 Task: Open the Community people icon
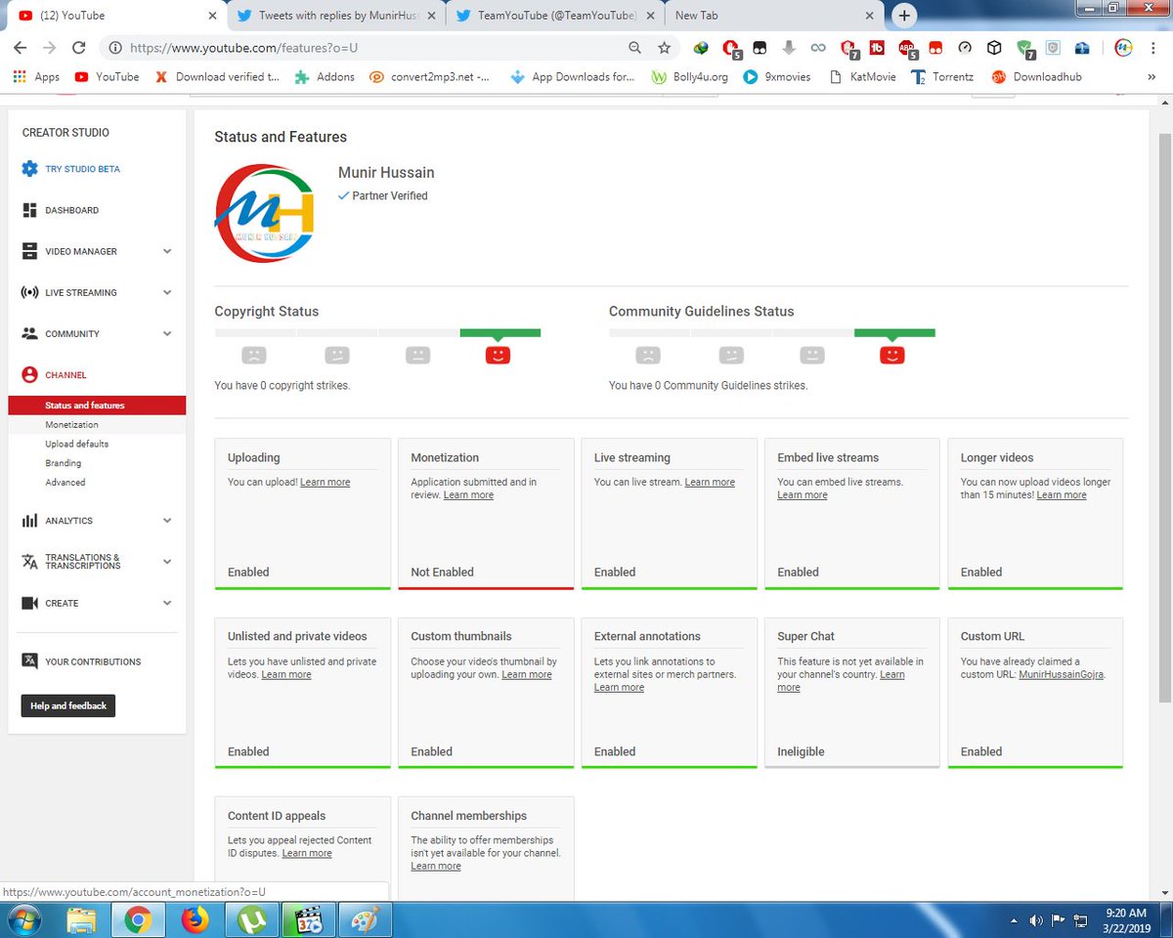pyautogui.click(x=29, y=333)
